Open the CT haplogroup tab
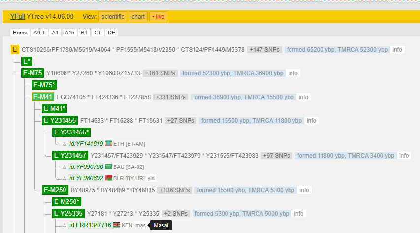 point(97,33)
